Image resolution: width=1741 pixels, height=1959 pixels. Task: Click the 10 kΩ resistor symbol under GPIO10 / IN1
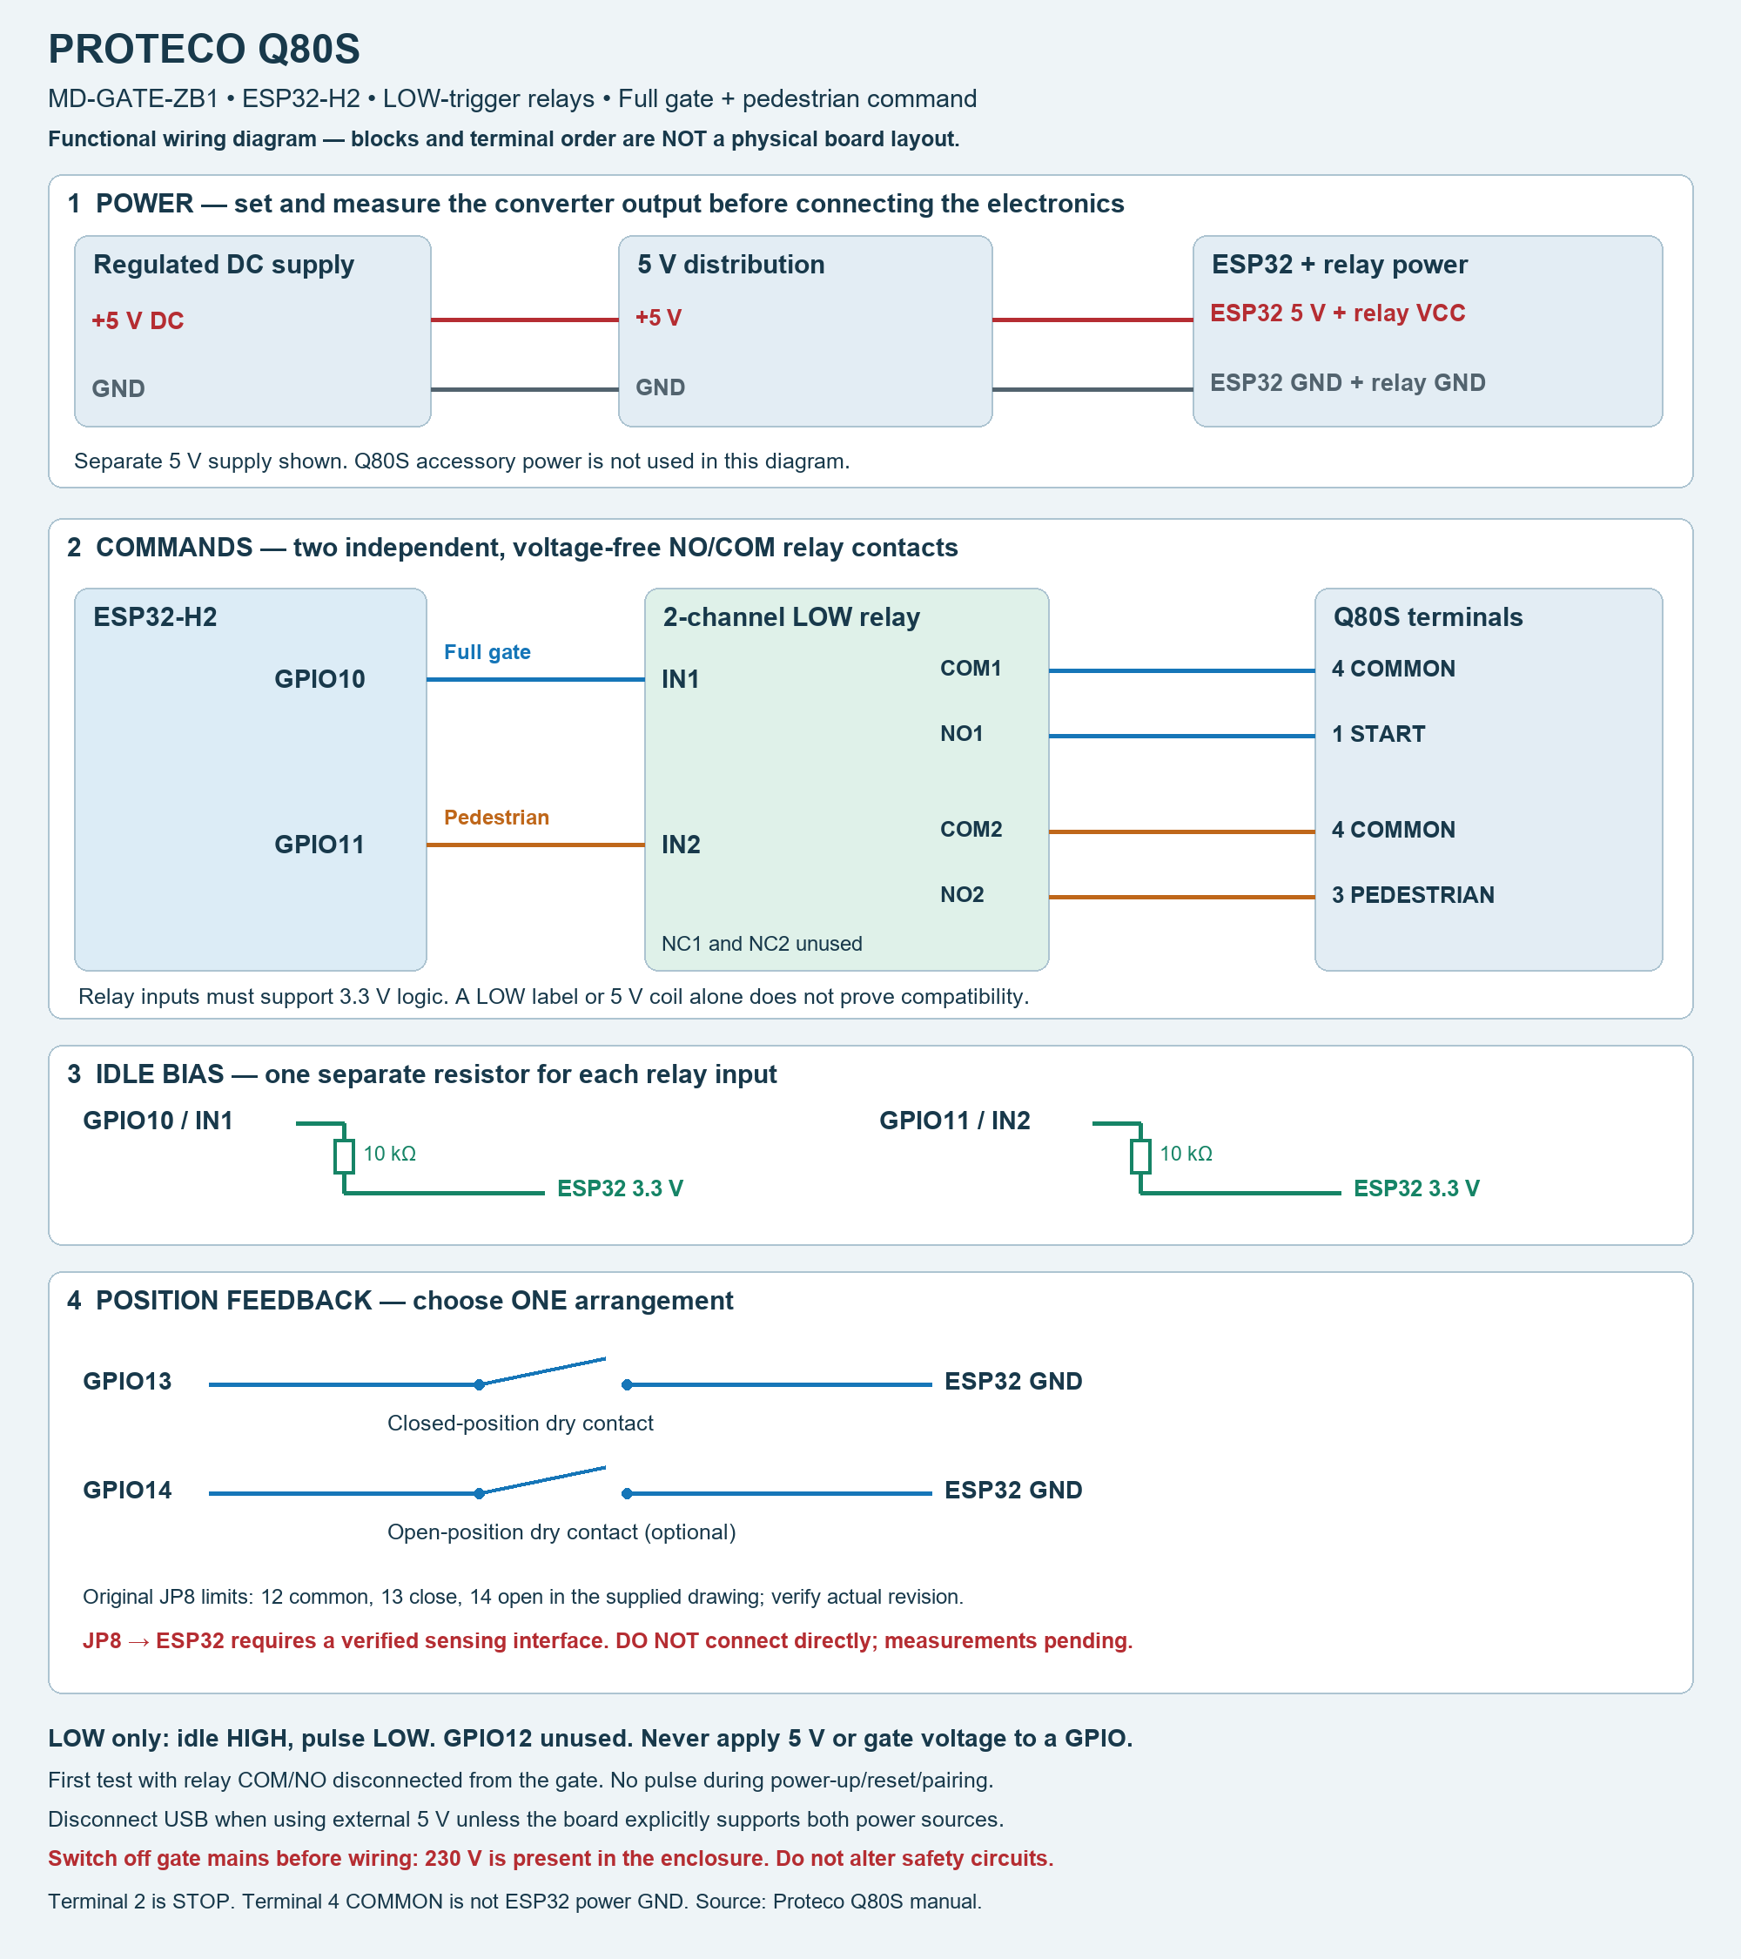click(344, 1156)
